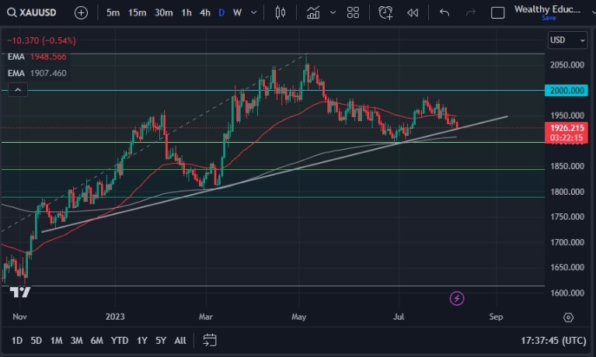Set the date range to YTD
Screen dimensions: 596x357
120,340
